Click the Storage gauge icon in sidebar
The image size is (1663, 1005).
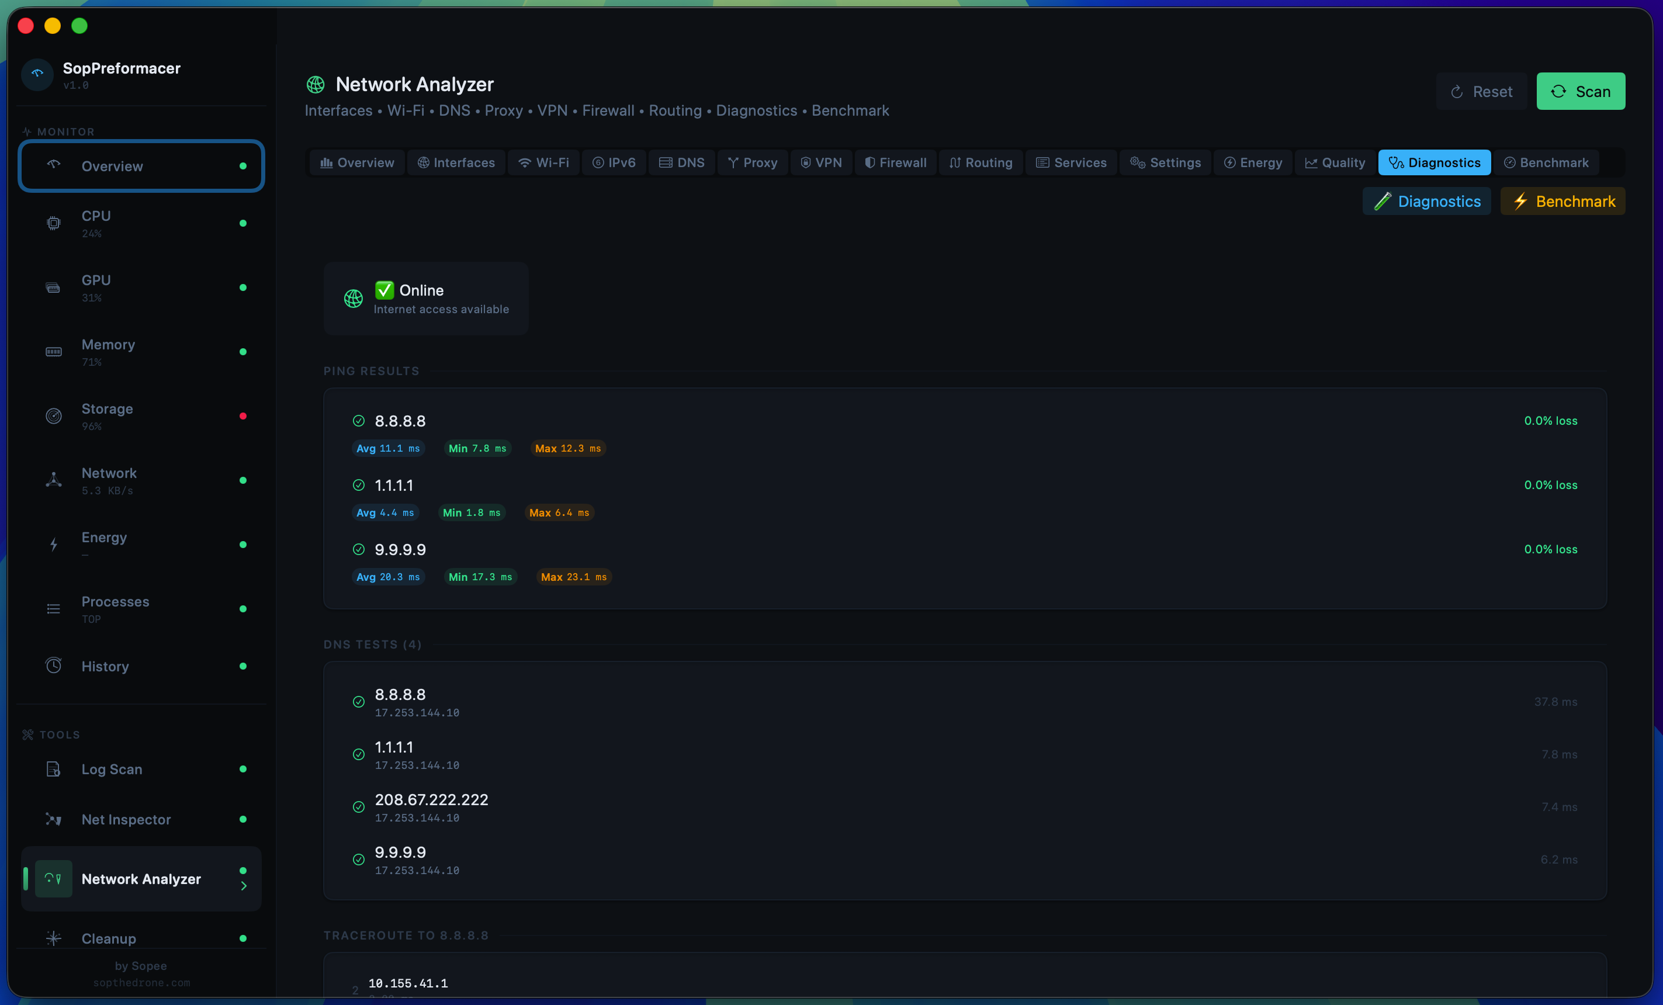pyautogui.click(x=53, y=416)
